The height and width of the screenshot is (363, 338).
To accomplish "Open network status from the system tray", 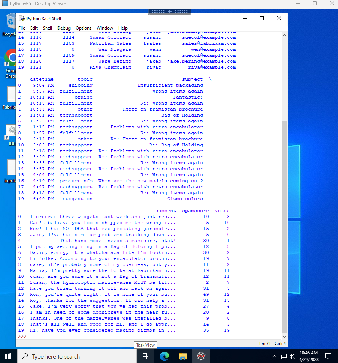I will [x=283, y=356].
